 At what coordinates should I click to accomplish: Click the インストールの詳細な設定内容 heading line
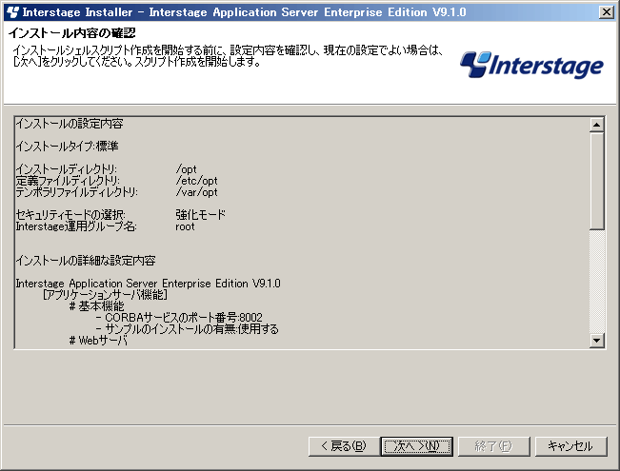tap(86, 261)
